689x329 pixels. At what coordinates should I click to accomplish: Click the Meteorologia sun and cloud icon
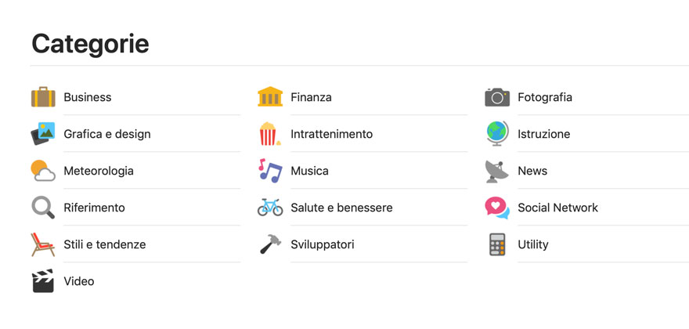coord(43,171)
